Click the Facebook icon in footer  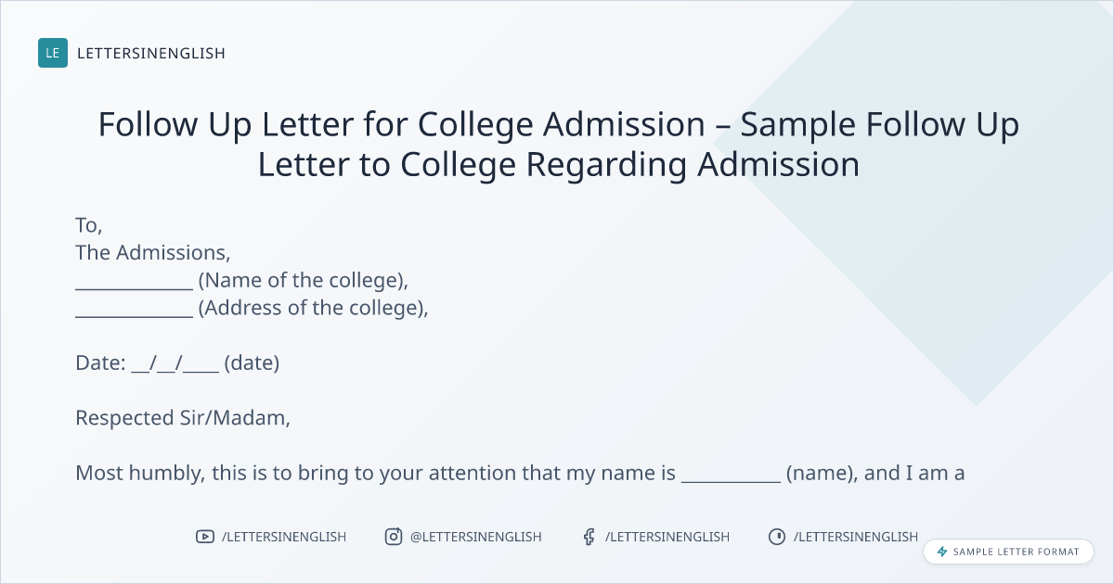[589, 537]
